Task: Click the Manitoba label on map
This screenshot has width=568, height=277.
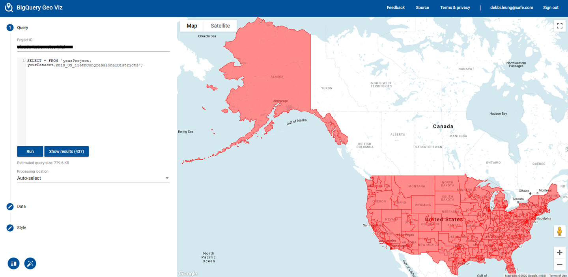Action: click(x=458, y=136)
